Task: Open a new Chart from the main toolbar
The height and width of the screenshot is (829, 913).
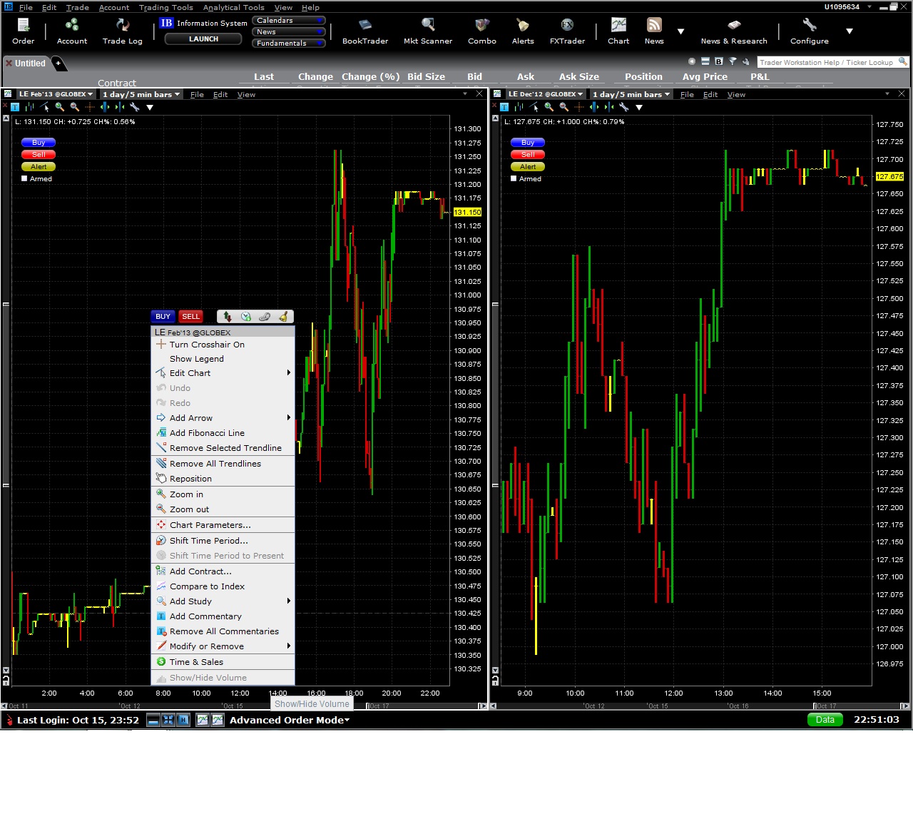Action: point(618,31)
